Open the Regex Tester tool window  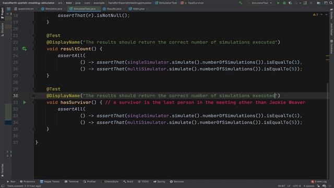tap(50, 182)
